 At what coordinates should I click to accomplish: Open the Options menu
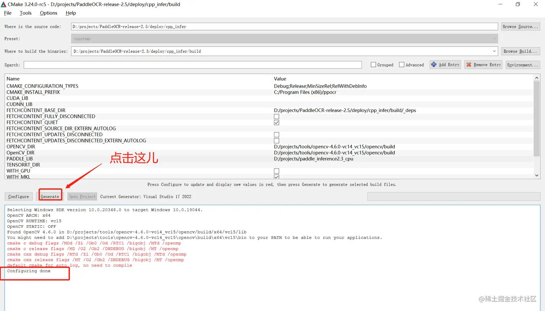point(49,13)
